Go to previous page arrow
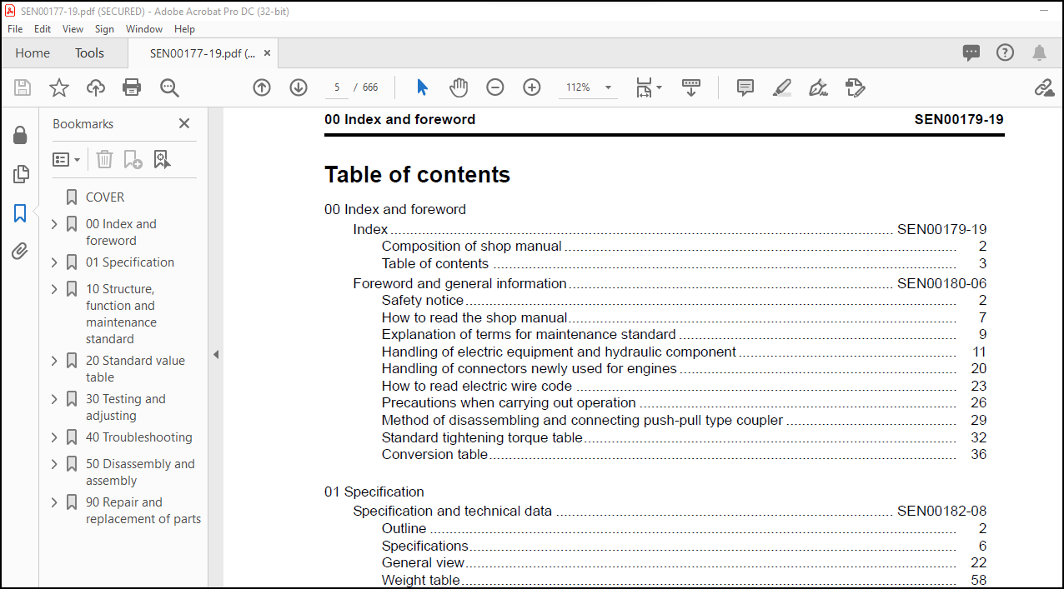Screen dimensions: 1064x589 (x=262, y=87)
